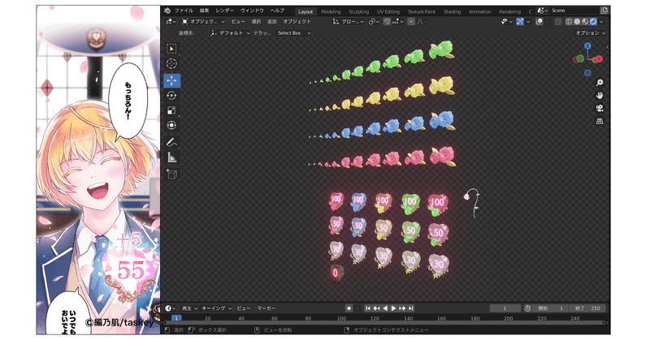Jump to the start frame

(368, 308)
